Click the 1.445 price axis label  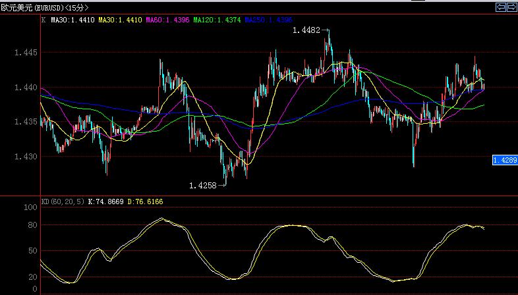[26, 53]
